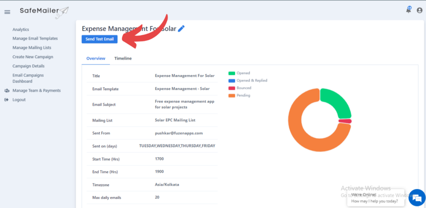This screenshot has height=208, width=426.
Task: Click the 'Pending' legend label
Action: pos(243,96)
